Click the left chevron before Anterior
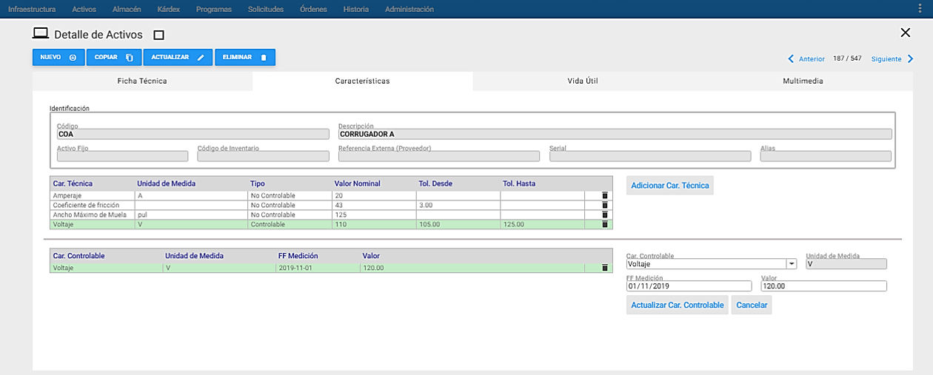This screenshot has width=933, height=375. coord(791,58)
